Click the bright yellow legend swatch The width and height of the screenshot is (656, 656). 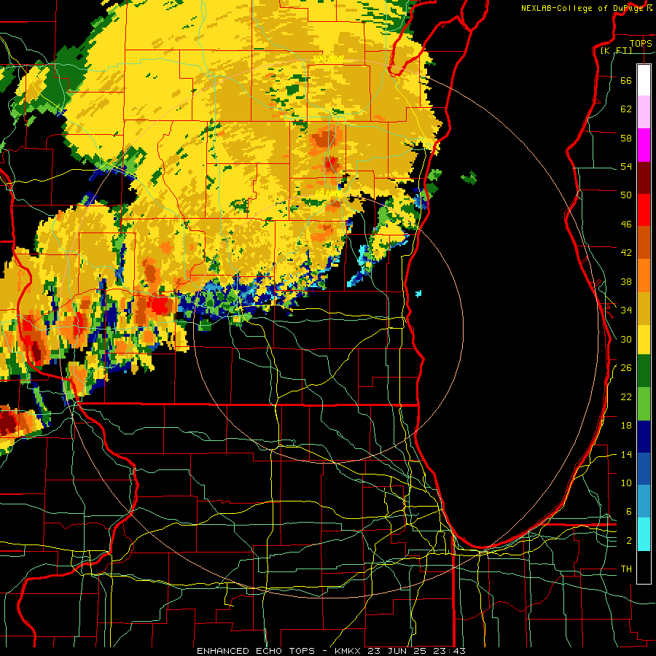click(644, 339)
